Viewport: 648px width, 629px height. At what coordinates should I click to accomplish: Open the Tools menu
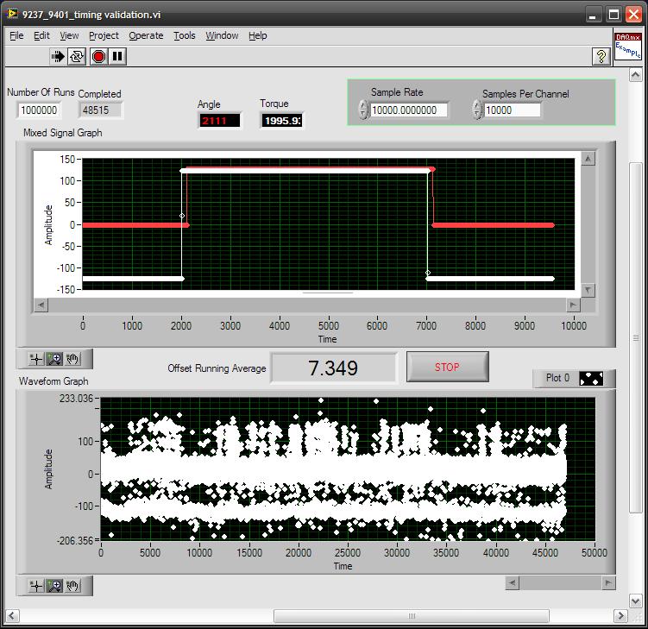coord(185,35)
